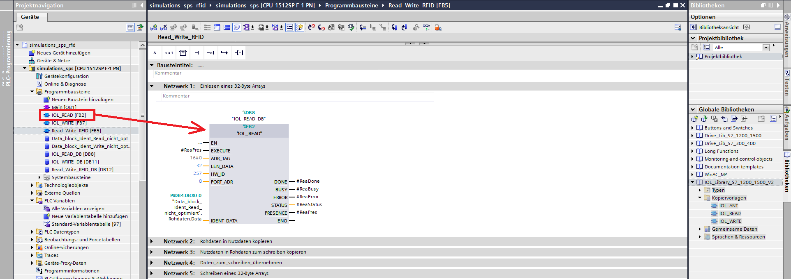The image size is (791, 279).
Task: Select IOL_WRITE under Kopiervorlagen
Action: [x=730, y=221]
